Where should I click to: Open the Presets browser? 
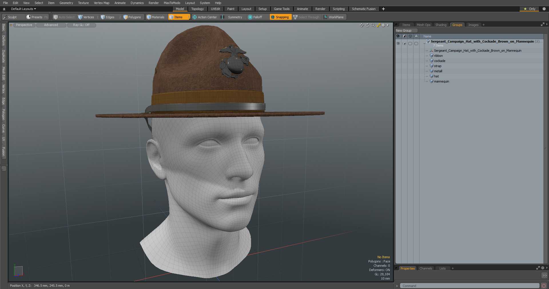pos(37,17)
